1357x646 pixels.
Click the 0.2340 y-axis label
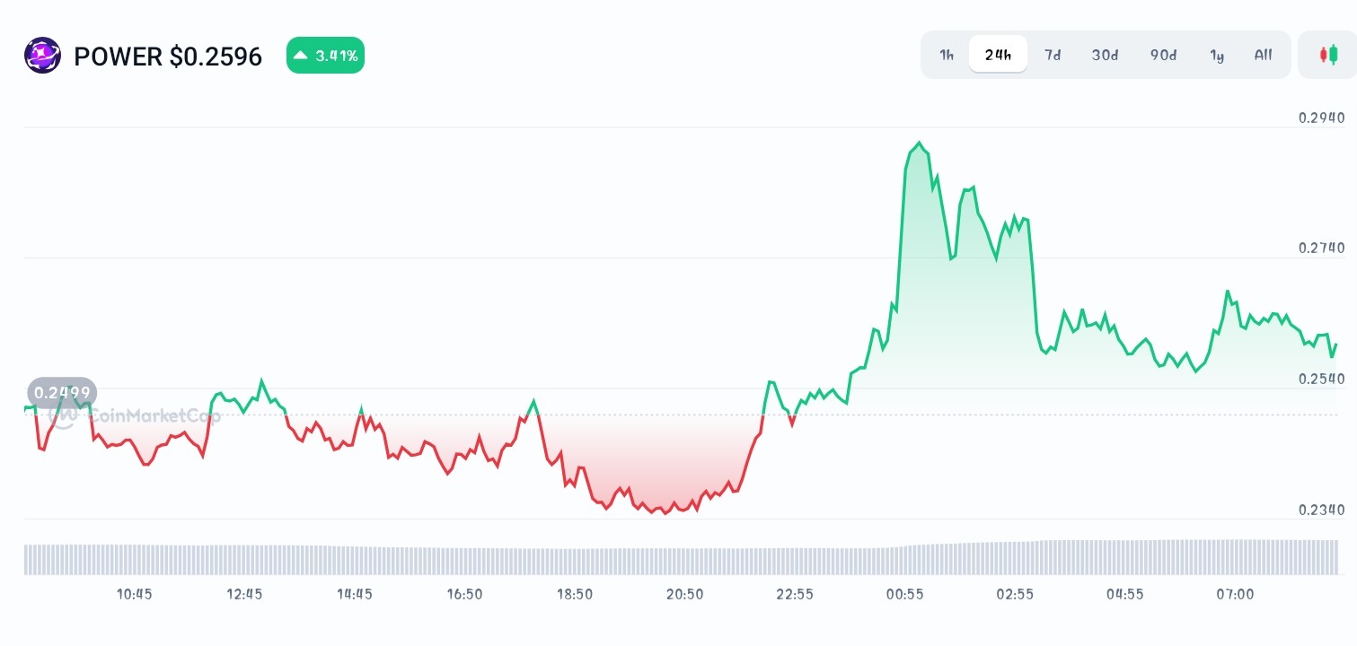(x=1321, y=510)
